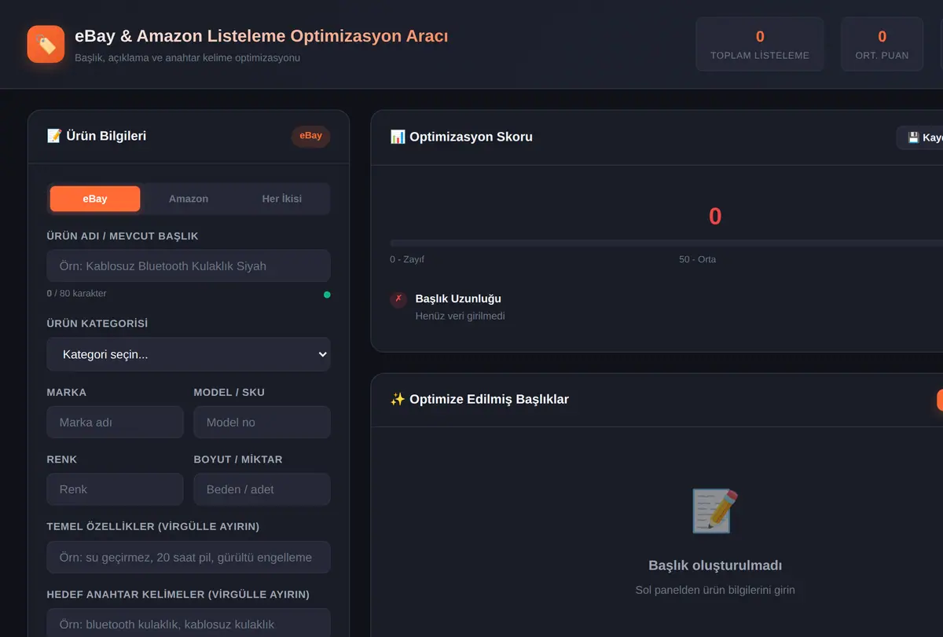Image resolution: width=943 pixels, height=637 pixels.
Task: Click the Başlık Uzunluğu check row
Action: 666,306
